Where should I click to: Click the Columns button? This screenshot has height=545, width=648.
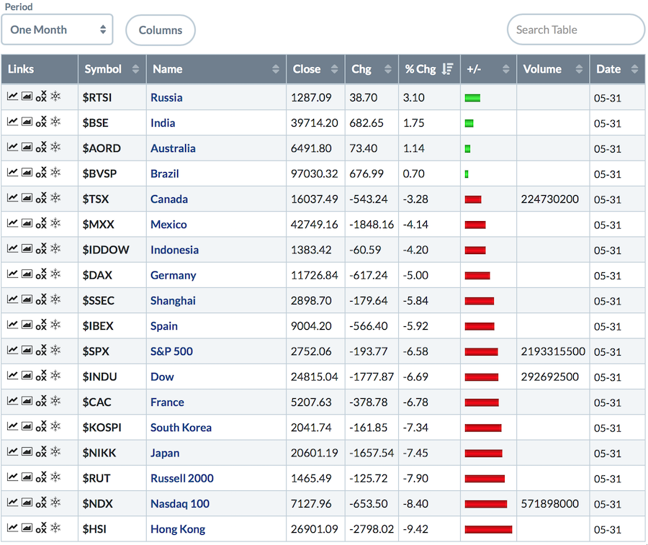click(x=161, y=30)
